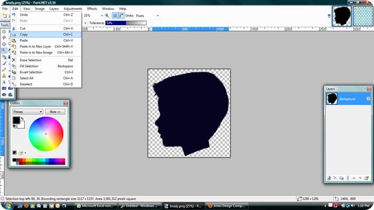Viewport: 374px width, 210px height.
Task: Select the teal pattern image thumbnail
Action: click(363, 16)
